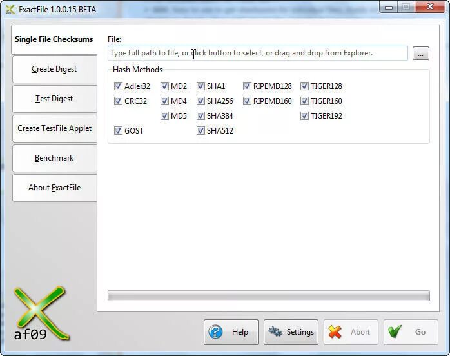The image size is (450, 356).
Task: Toggle the GOST checkbox
Action: pos(118,131)
